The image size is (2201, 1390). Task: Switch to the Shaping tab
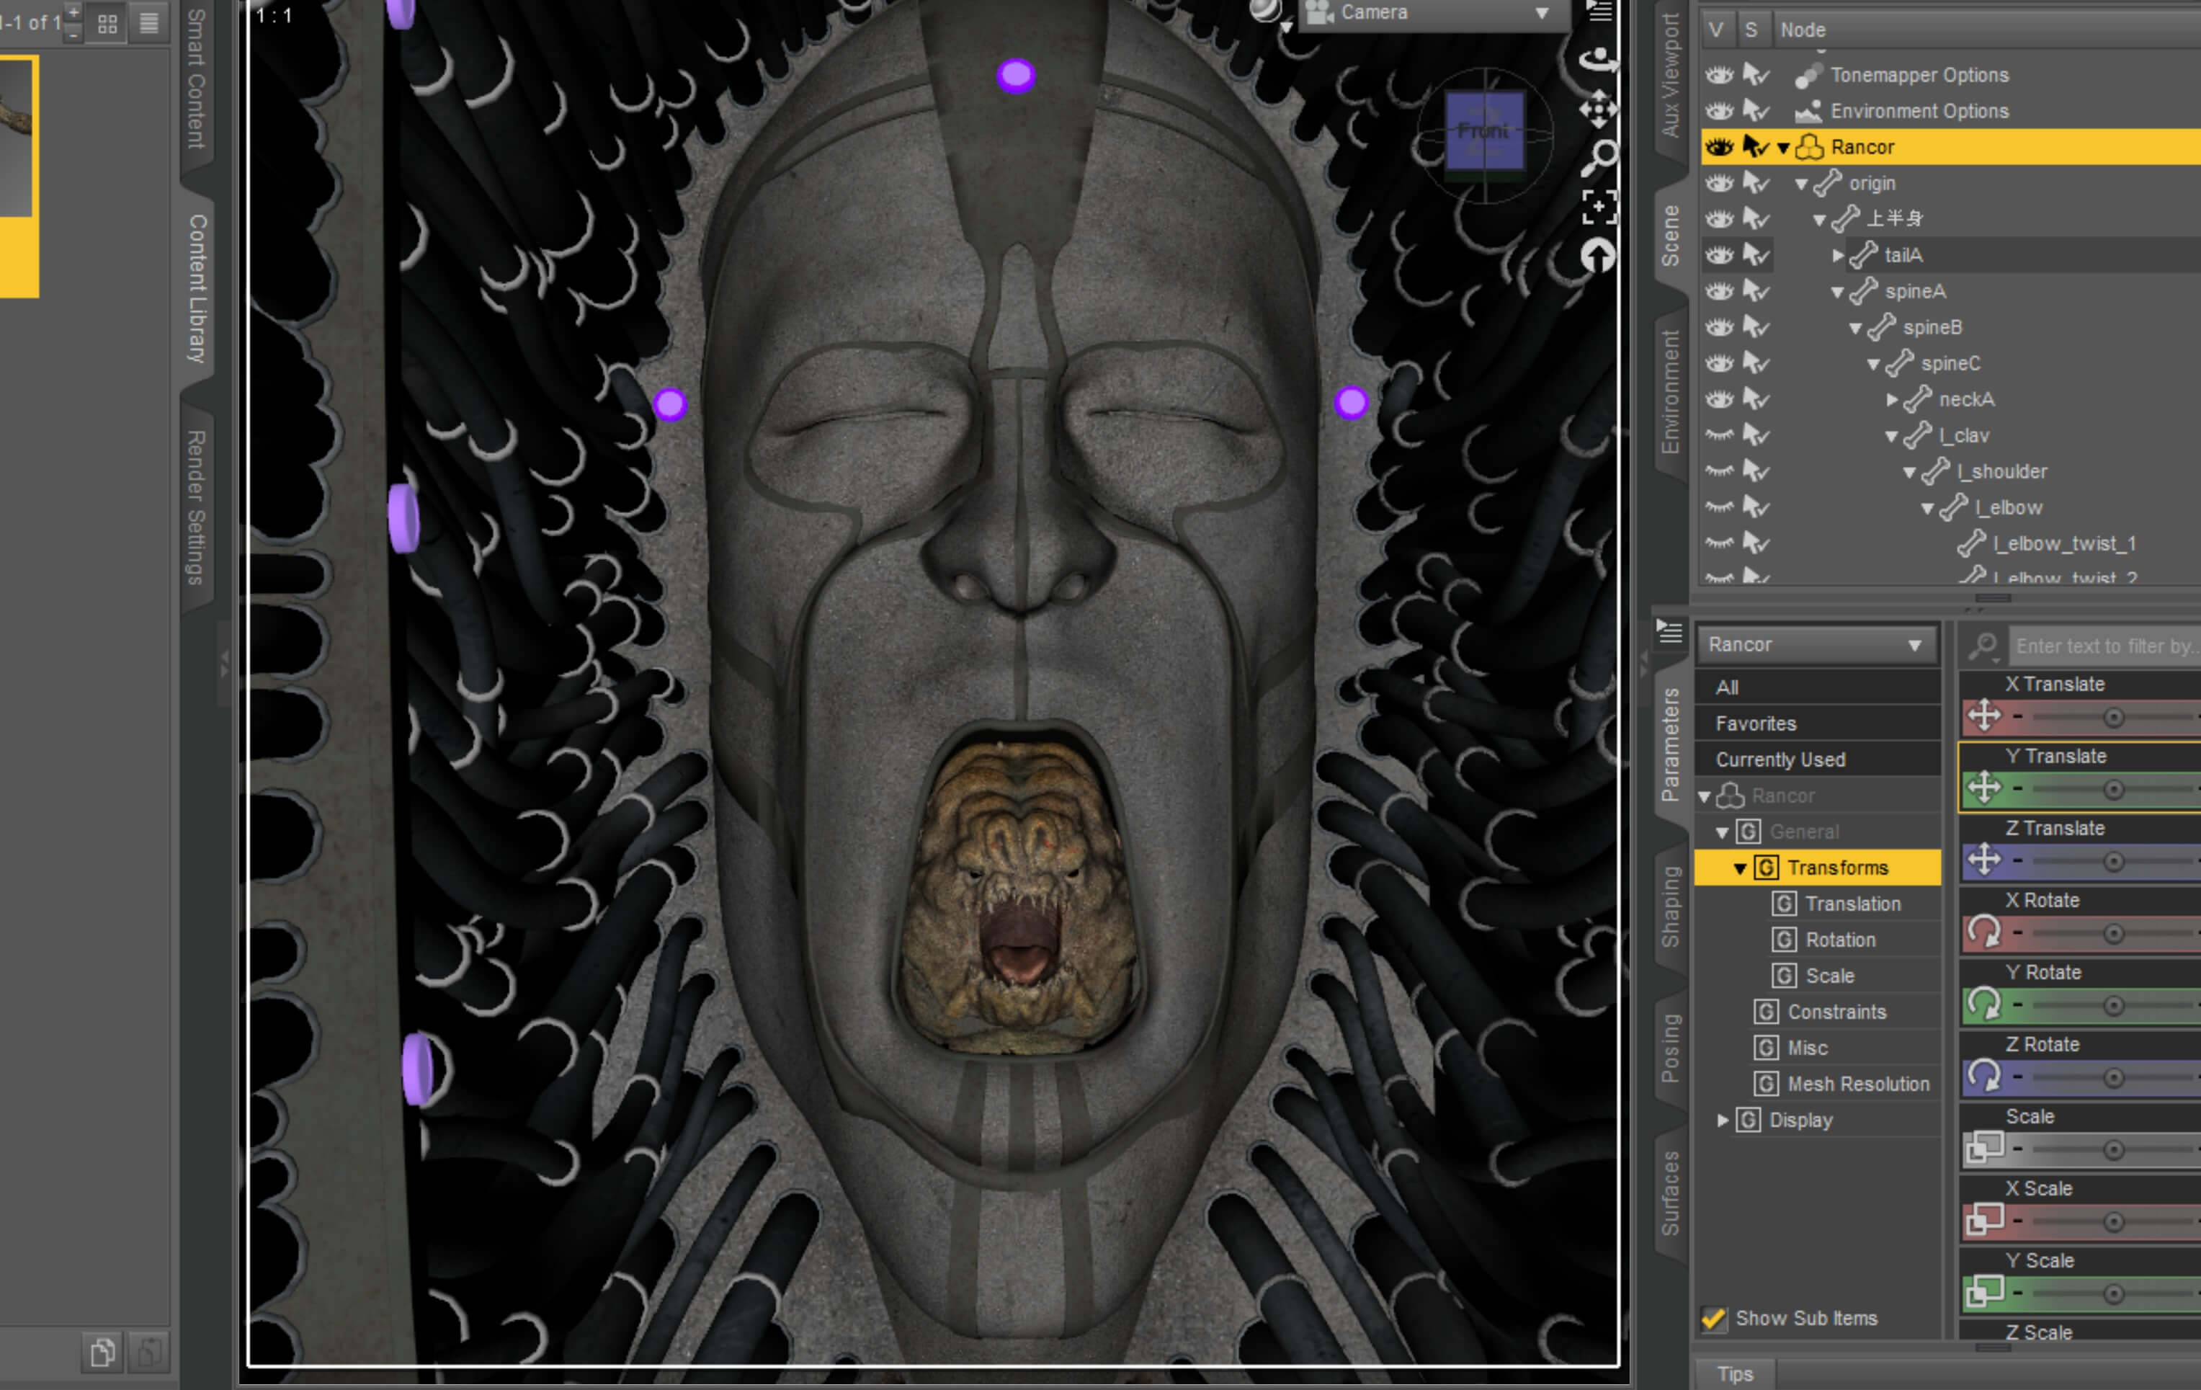(x=1670, y=905)
